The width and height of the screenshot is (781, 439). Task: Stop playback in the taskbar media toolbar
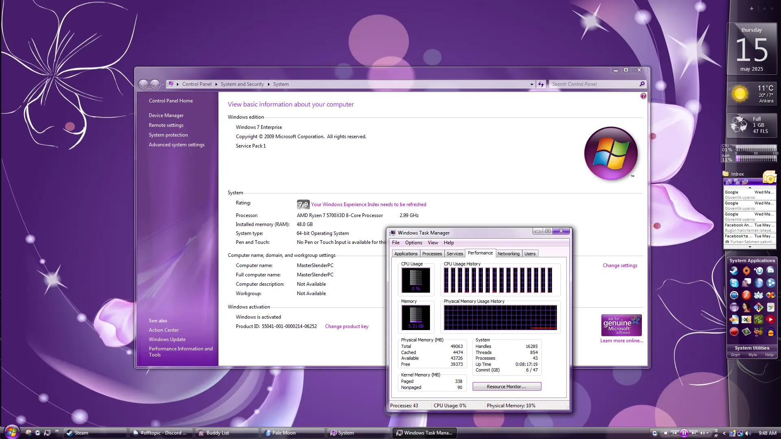tap(665, 433)
